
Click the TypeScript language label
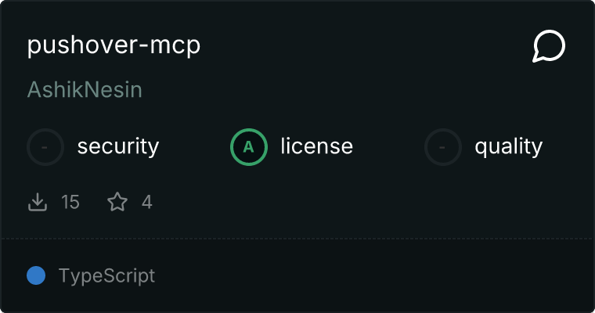point(106,275)
